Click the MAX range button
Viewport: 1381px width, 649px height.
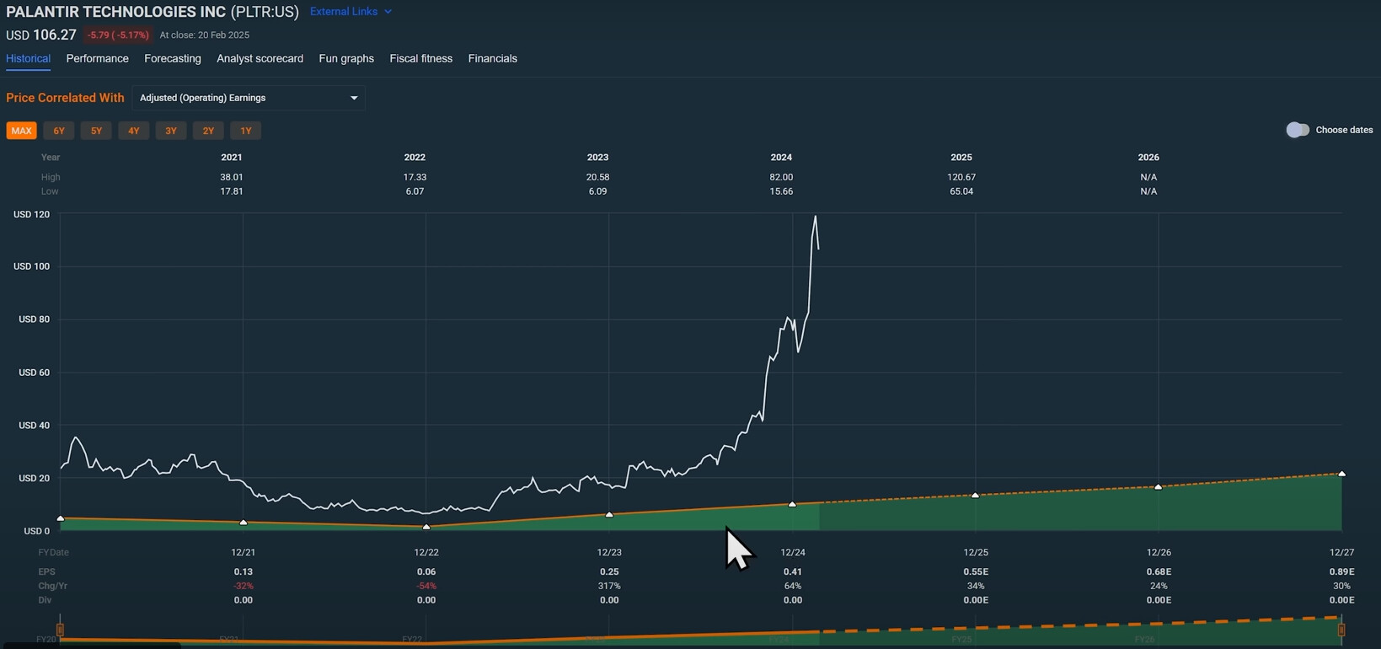coord(21,131)
